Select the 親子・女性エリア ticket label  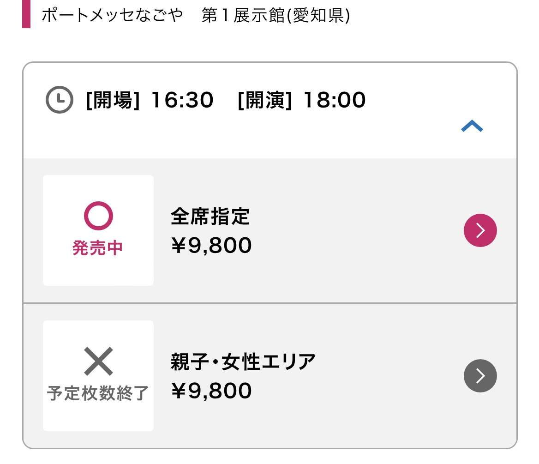click(243, 362)
